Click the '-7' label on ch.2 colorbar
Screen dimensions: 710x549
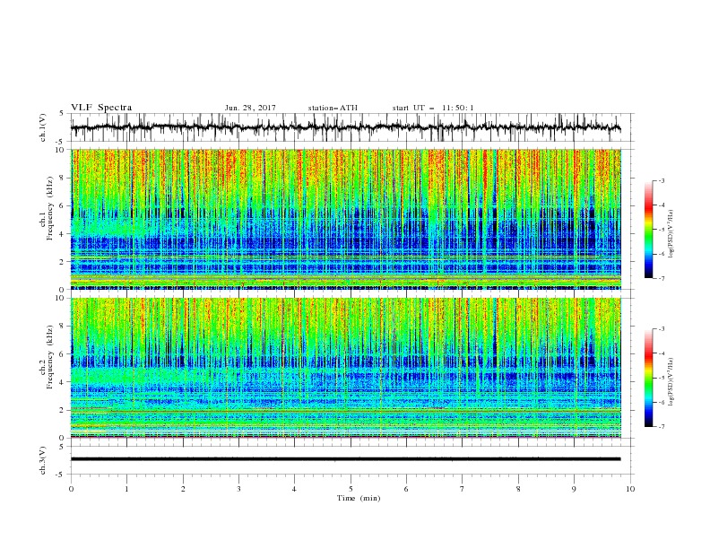tap(661, 427)
